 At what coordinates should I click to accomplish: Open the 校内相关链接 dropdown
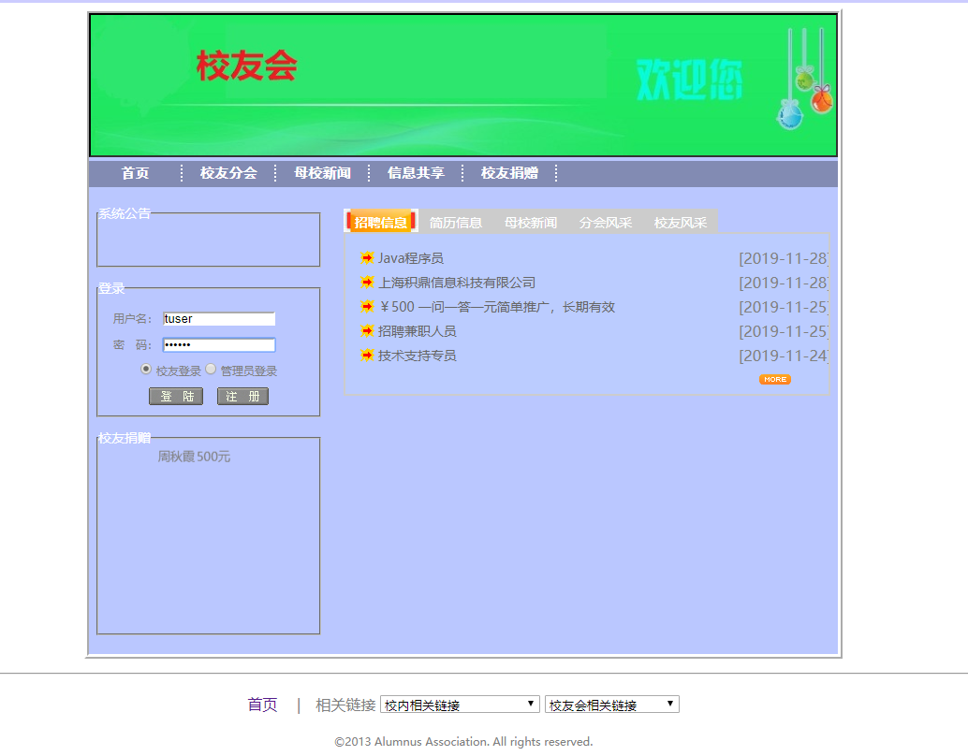tap(459, 704)
